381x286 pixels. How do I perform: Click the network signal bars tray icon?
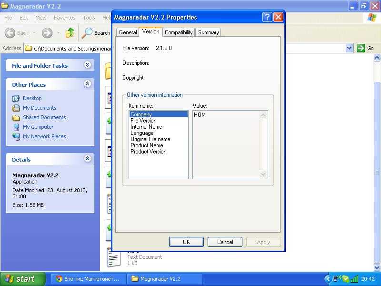click(354, 279)
